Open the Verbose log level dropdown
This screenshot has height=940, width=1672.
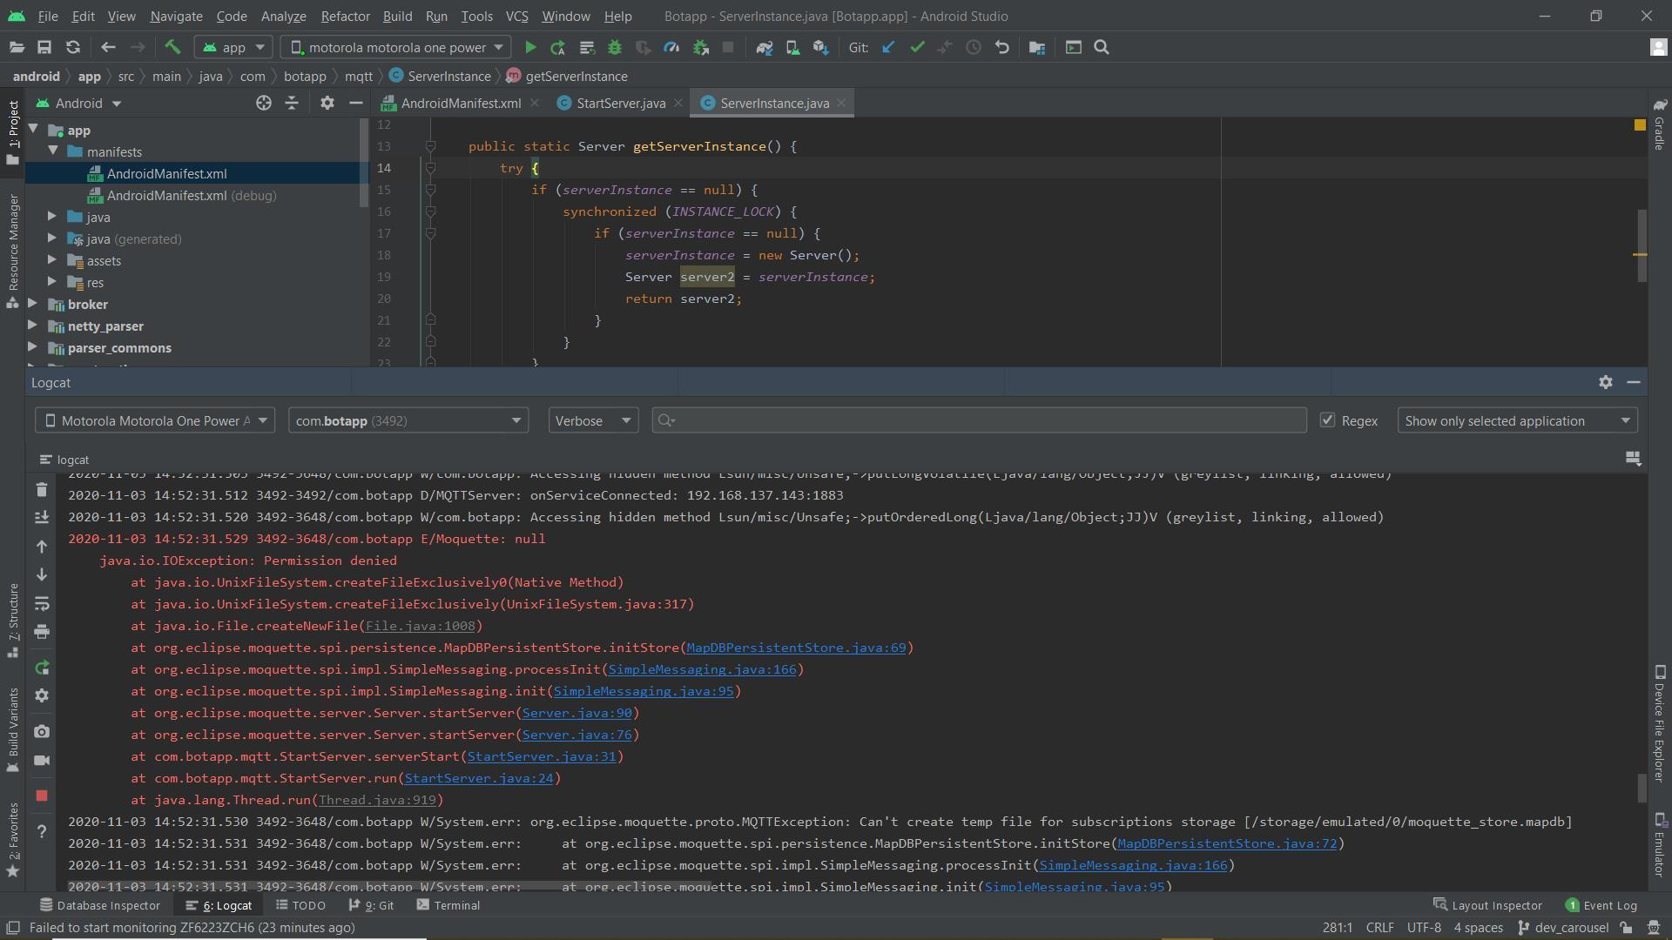pos(593,420)
